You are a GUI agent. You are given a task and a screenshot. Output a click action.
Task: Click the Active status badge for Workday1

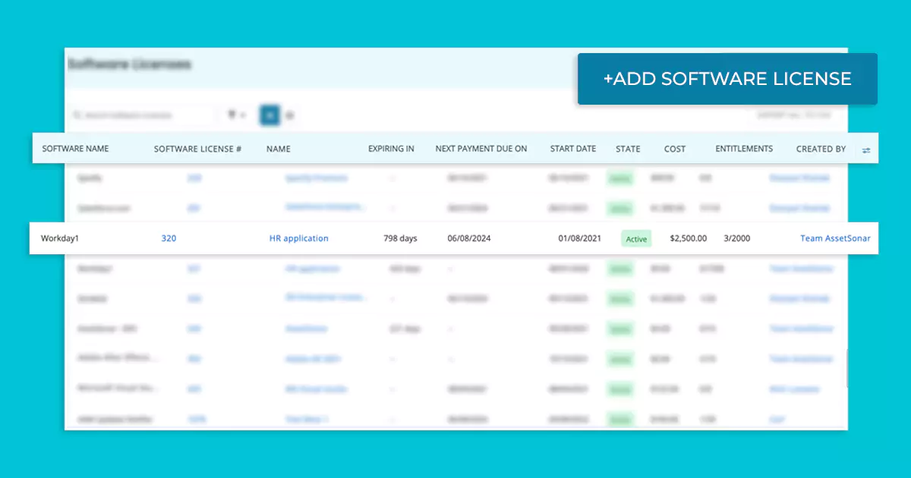pos(636,239)
